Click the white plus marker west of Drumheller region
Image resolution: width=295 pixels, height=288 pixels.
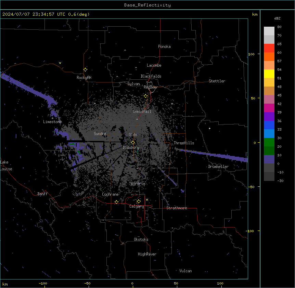pos(209,128)
